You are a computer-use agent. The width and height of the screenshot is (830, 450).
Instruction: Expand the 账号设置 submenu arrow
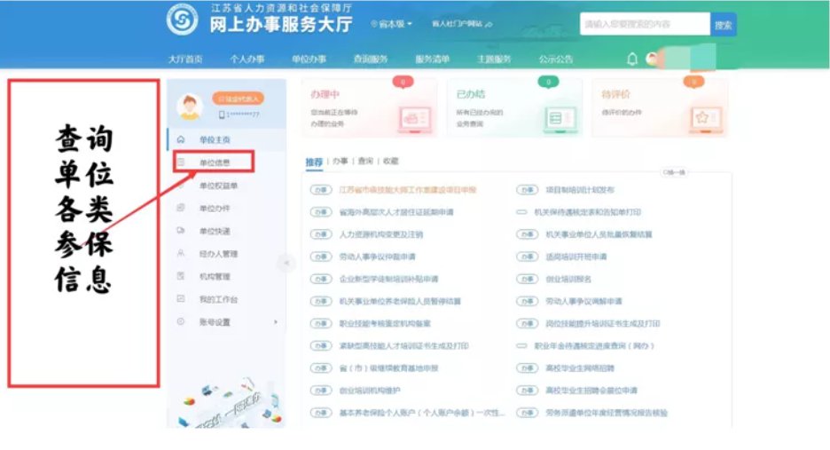pos(275,322)
